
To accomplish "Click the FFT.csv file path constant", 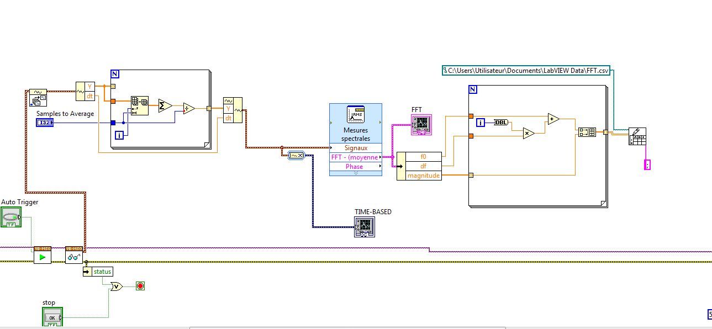I will [528, 71].
